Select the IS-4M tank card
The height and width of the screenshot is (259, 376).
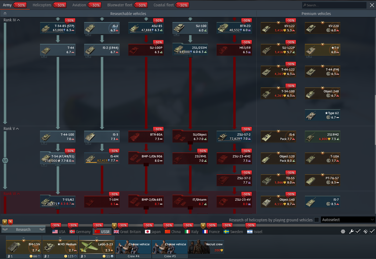[x=102, y=158]
